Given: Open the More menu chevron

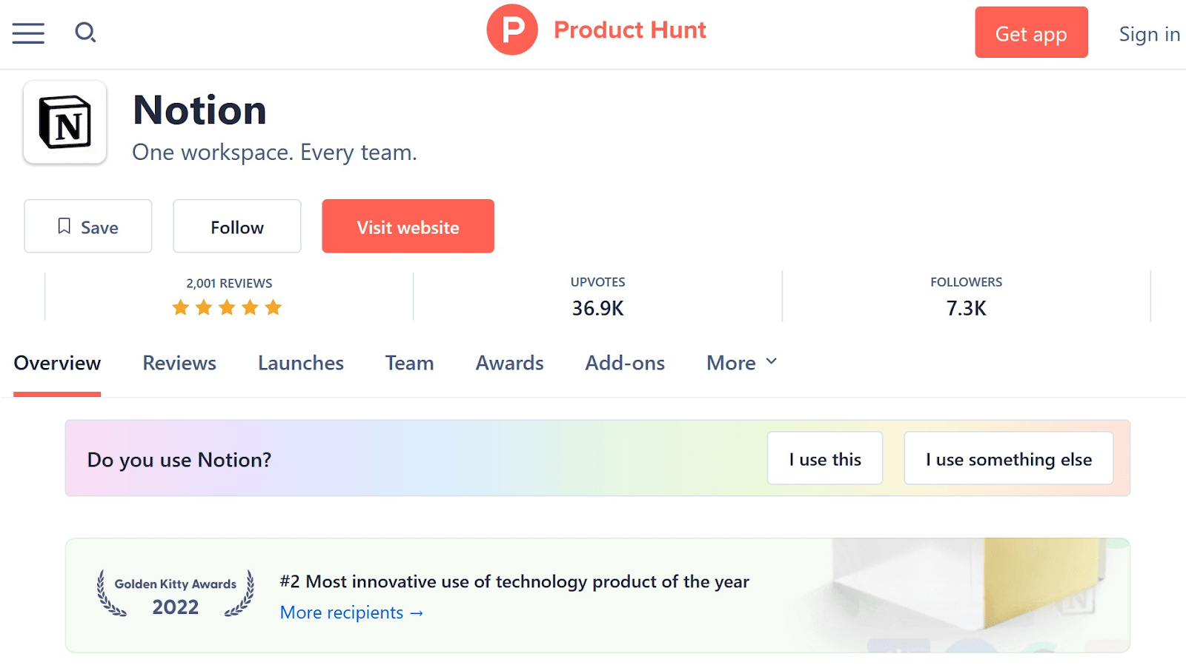Looking at the screenshot, I should (x=771, y=362).
